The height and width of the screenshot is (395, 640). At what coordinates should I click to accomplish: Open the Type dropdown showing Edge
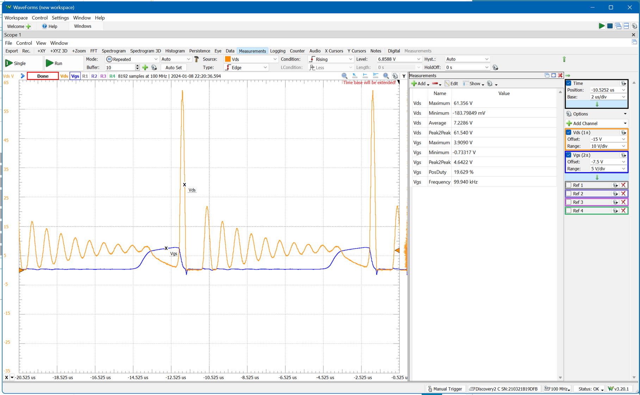pyautogui.click(x=246, y=68)
